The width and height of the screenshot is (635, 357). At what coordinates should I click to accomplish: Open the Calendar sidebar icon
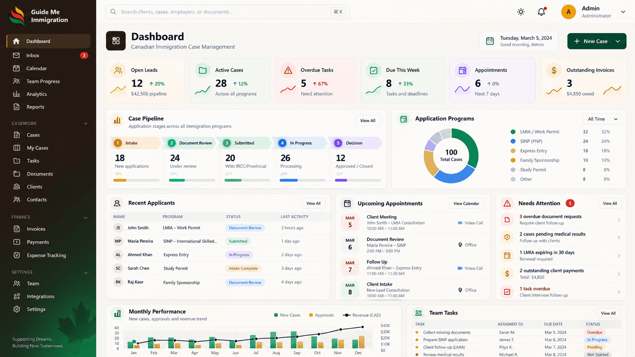pos(16,68)
